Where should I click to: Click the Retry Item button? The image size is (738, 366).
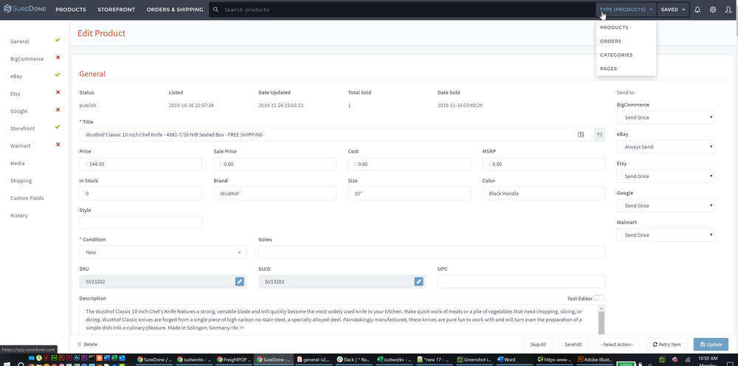click(x=666, y=345)
